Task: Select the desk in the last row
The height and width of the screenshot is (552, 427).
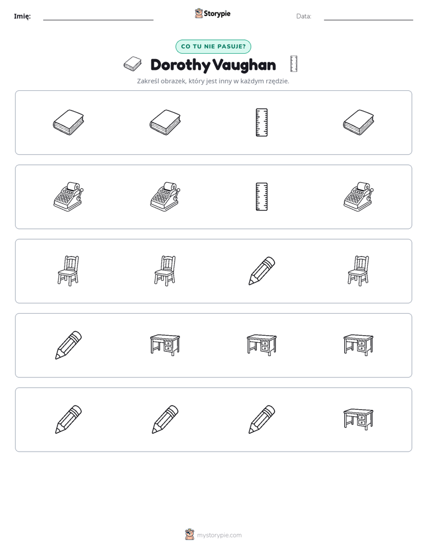Action: pyautogui.click(x=358, y=419)
